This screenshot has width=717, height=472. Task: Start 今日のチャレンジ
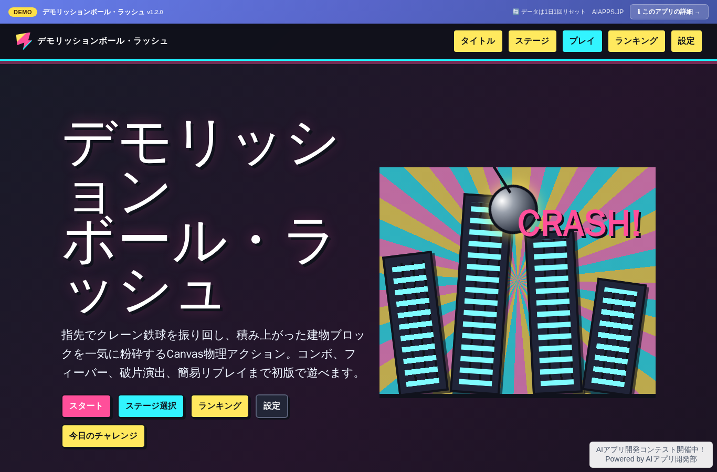pyautogui.click(x=103, y=436)
